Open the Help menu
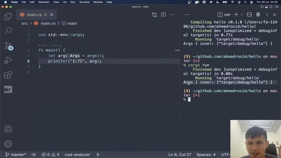281x158 pixels. point(109,2)
